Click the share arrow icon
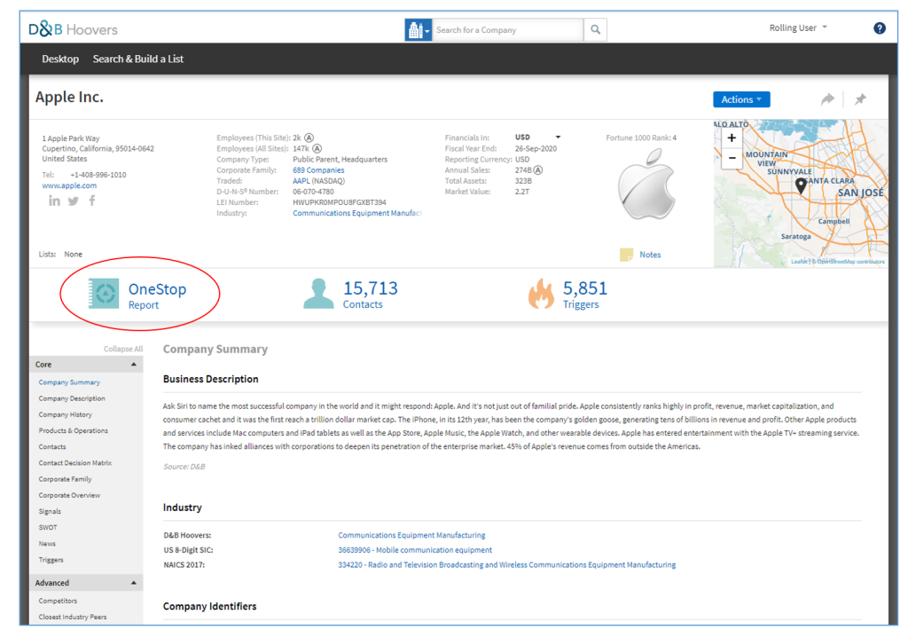The image size is (908, 630). pyautogui.click(x=827, y=99)
